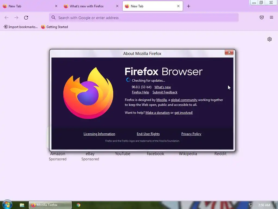
Task: Click Make a donation link
Action: [x=158, y=113]
